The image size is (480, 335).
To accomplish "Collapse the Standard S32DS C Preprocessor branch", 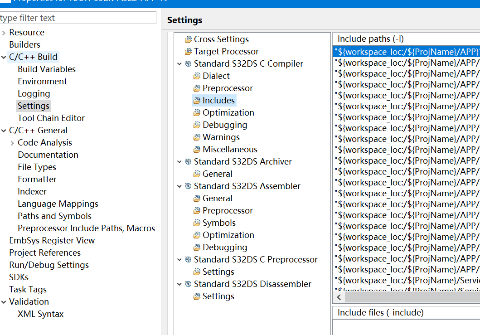I will 179,260.
